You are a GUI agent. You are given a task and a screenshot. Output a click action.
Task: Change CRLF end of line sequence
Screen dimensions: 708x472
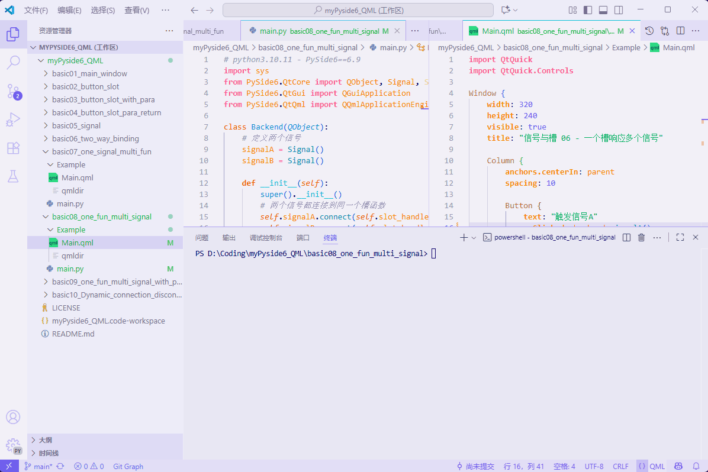tap(620, 466)
